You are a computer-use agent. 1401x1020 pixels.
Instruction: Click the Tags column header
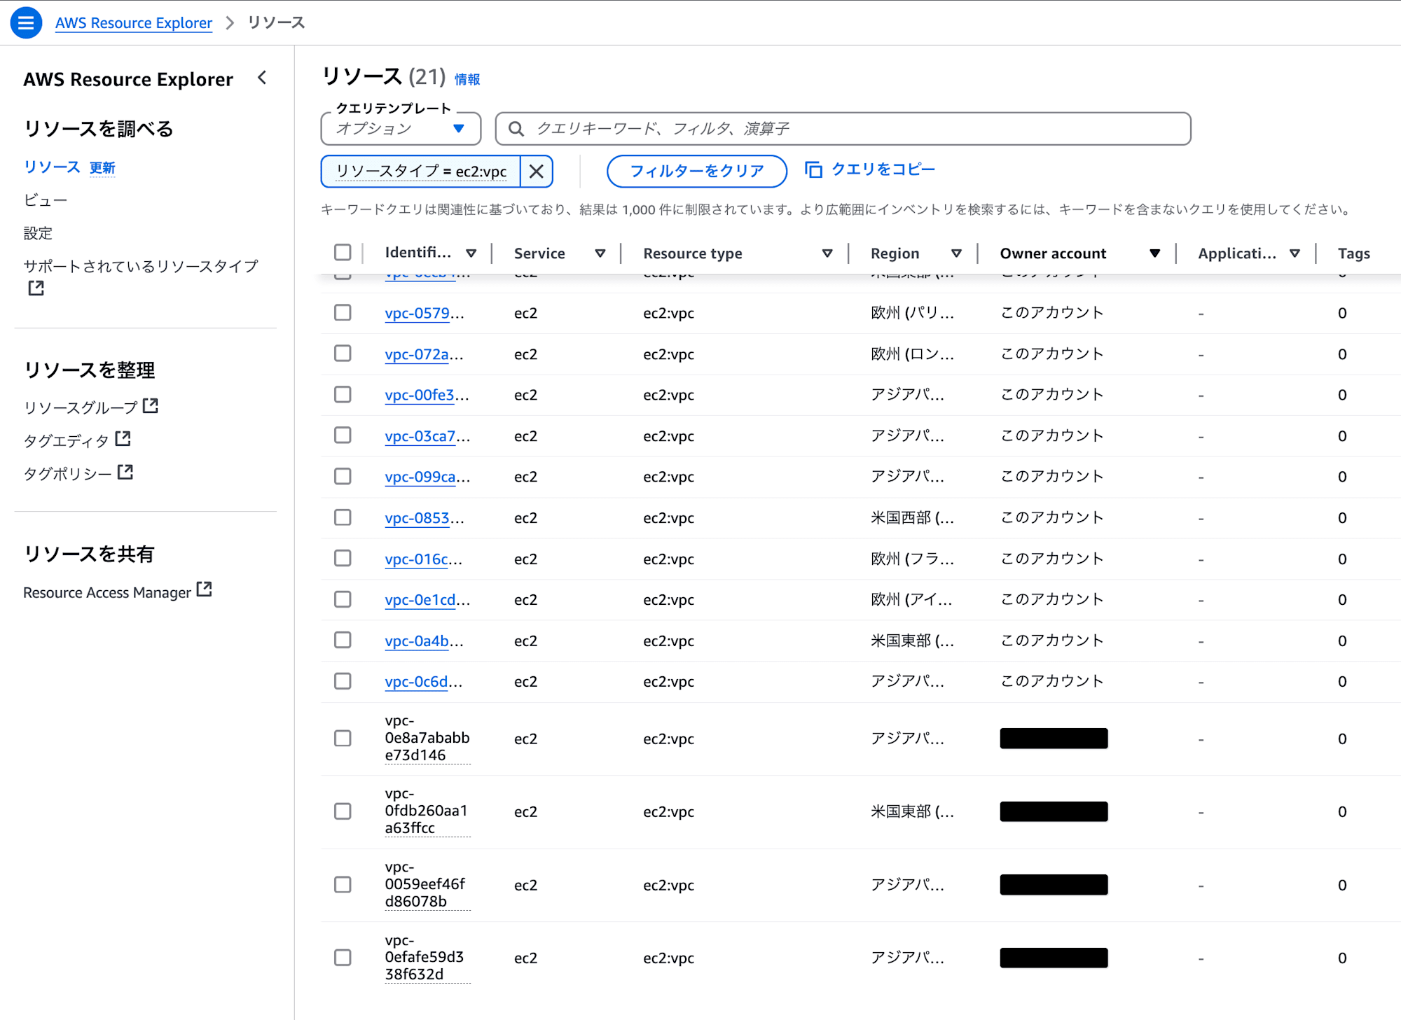(1353, 253)
